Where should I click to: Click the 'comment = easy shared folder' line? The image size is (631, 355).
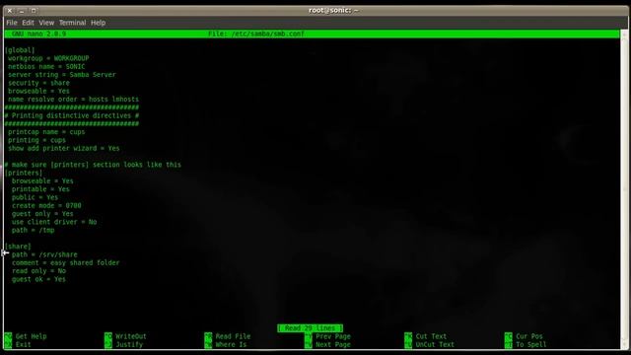(x=66, y=263)
